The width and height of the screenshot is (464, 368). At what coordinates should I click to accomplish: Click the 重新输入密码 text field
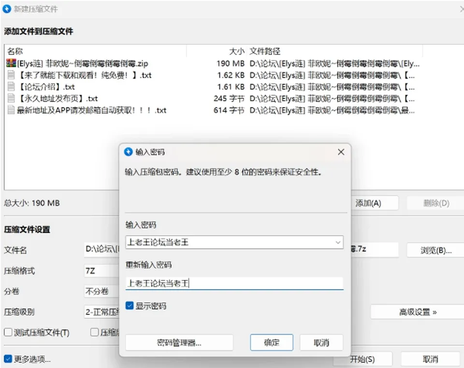click(x=234, y=283)
